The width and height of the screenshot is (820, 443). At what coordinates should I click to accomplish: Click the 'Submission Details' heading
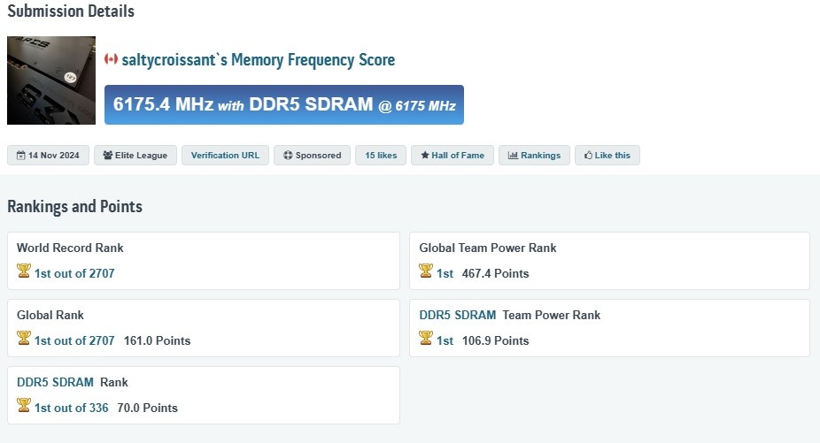pos(71,11)
